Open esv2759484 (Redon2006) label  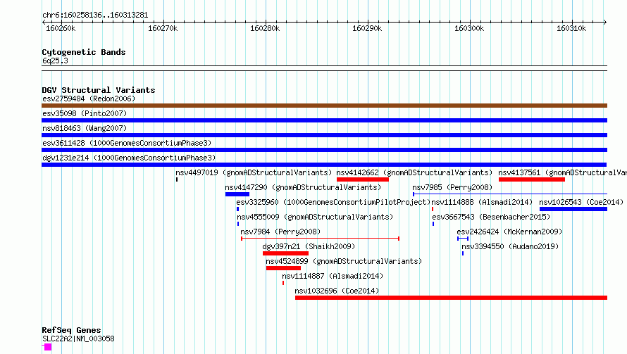[x=89, y=99]
